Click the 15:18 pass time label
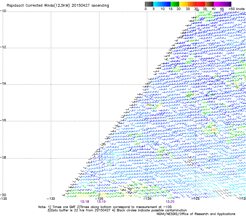Image resolution: width=246 pixels, height=216 pixels. [84, 202]
